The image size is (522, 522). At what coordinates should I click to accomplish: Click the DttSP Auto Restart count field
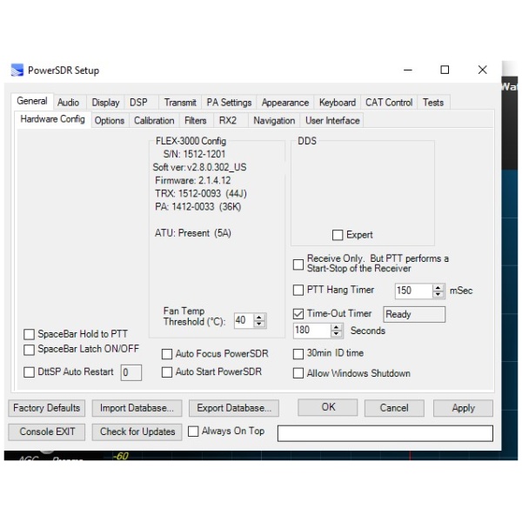click(x=130, y=372)
